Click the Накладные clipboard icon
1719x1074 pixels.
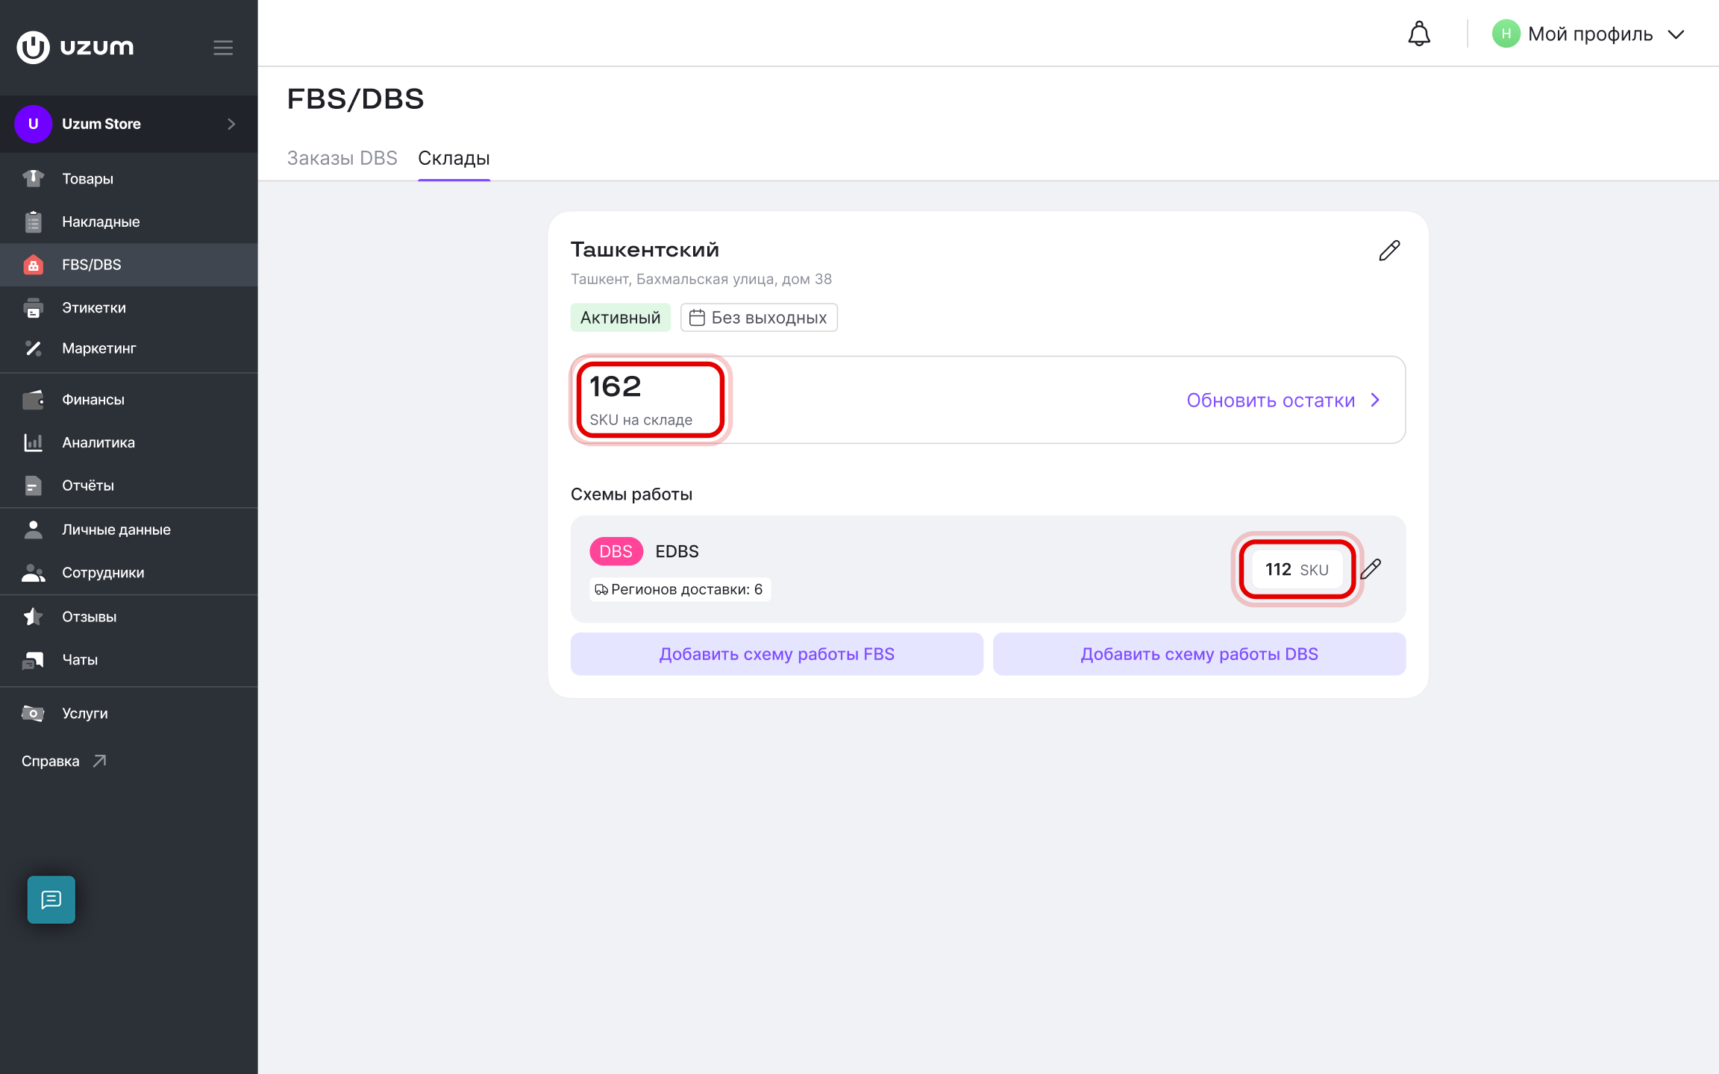[x=33, y=222]
